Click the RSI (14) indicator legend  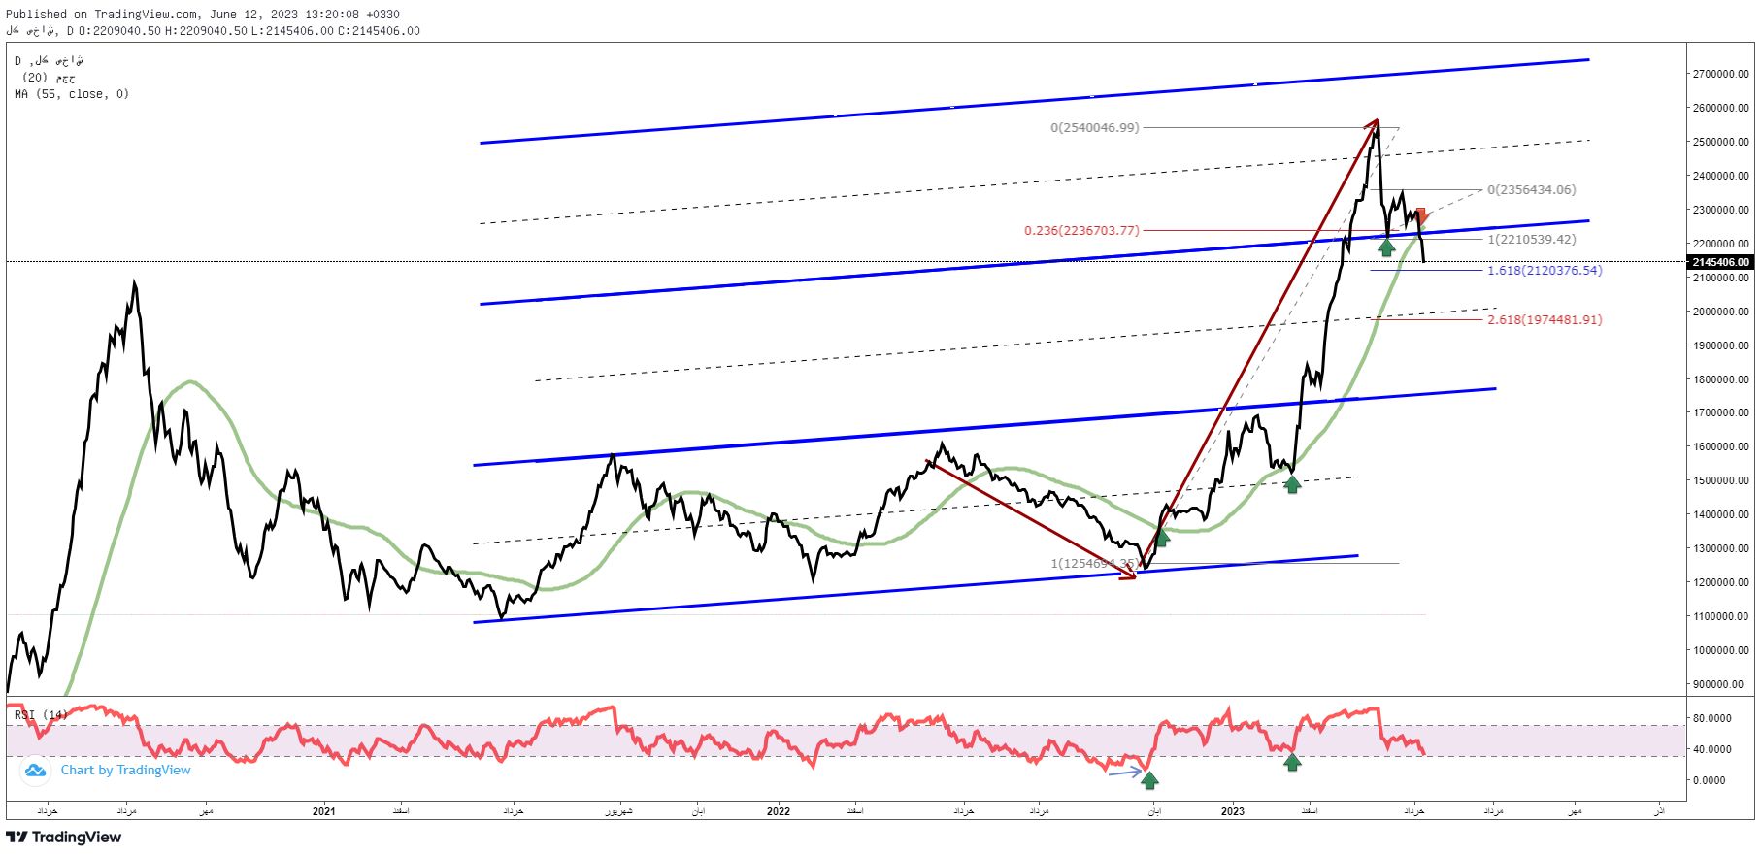(41, 715)
